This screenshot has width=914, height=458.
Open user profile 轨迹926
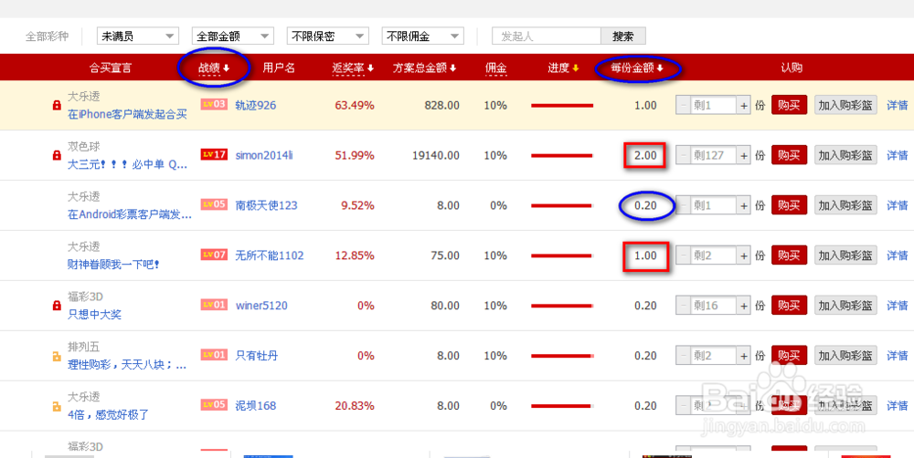(255, 105)
